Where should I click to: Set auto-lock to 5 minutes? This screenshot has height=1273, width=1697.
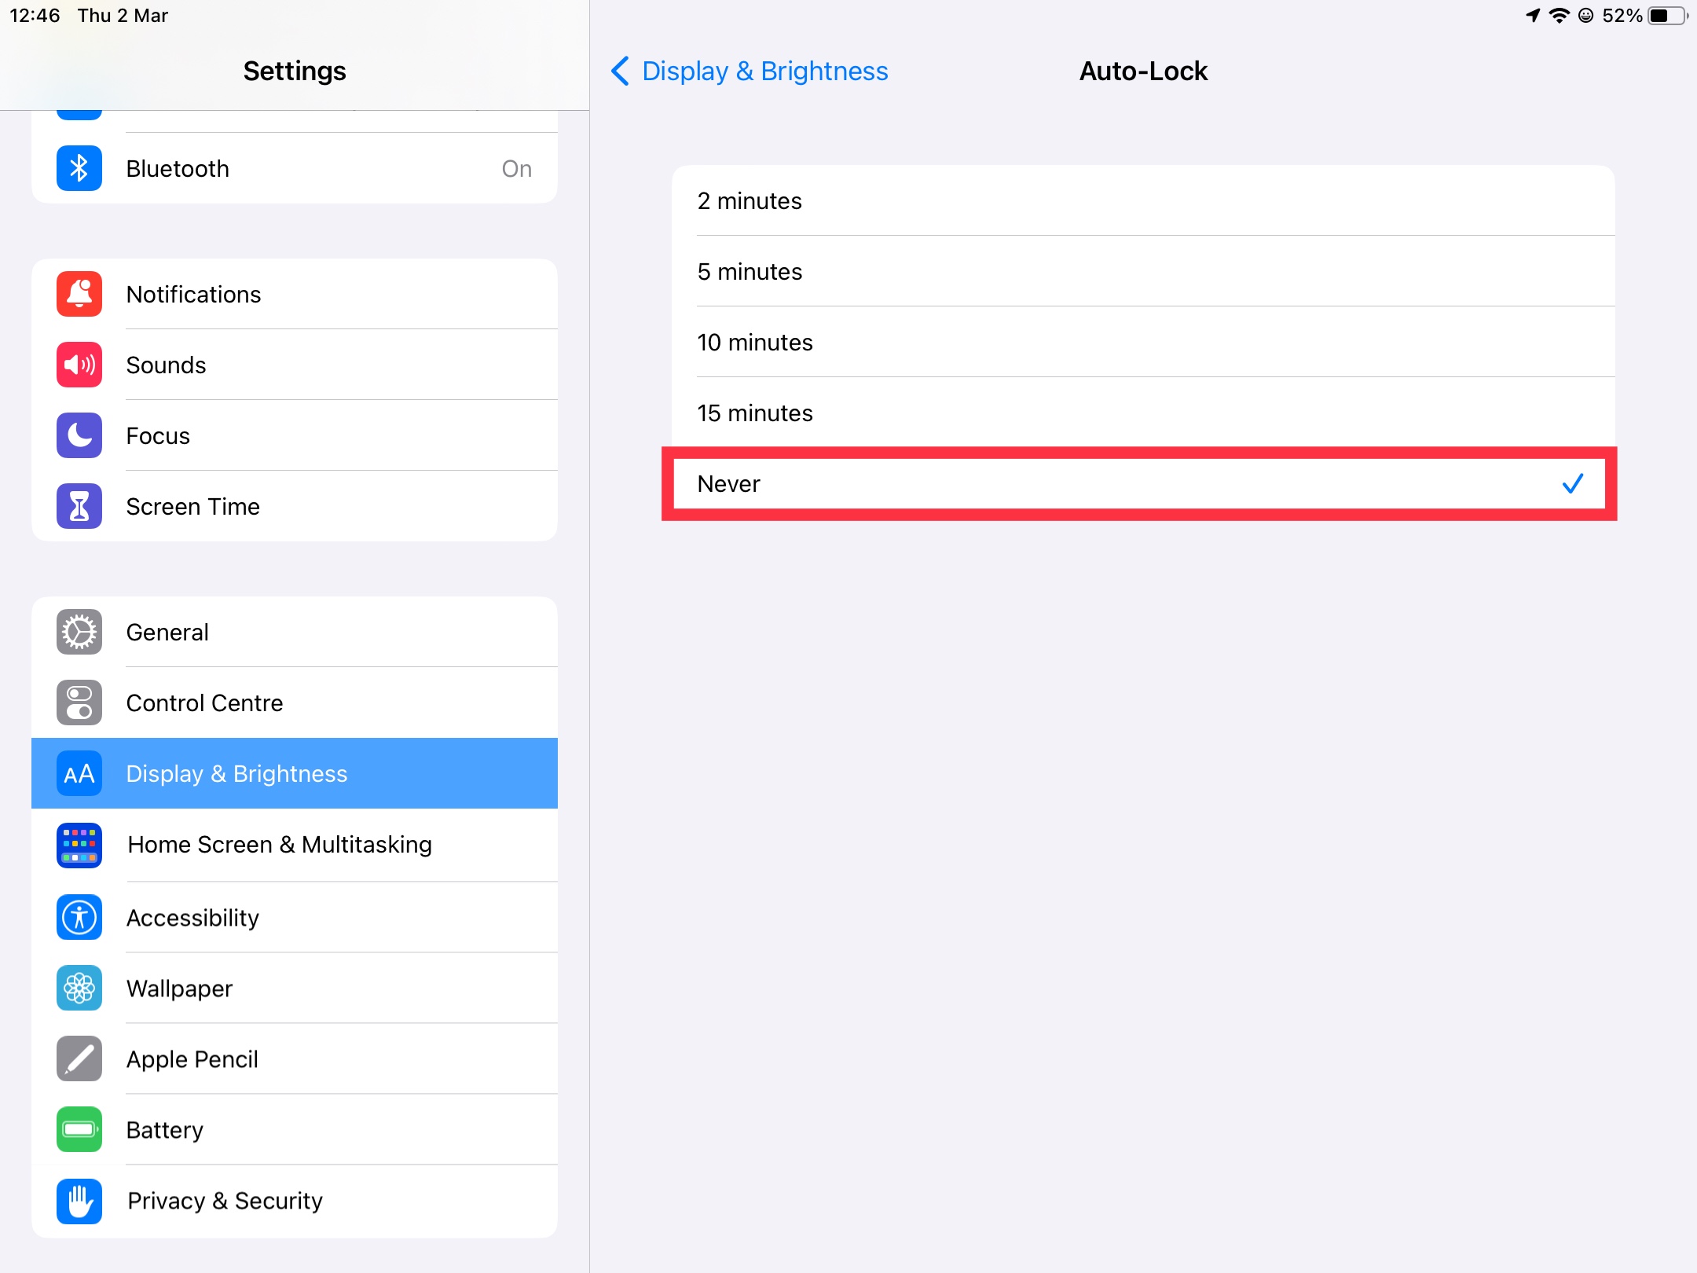click(1142, 272)
